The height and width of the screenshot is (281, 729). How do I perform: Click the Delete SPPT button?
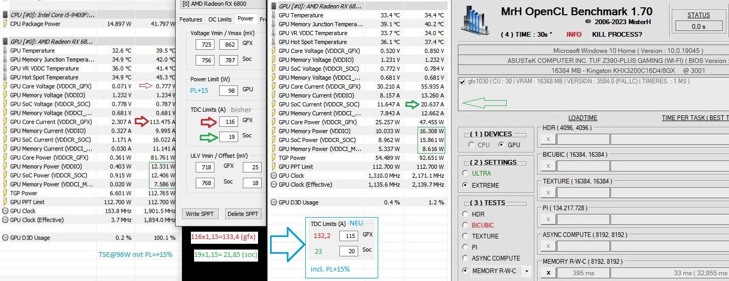(243, 214)
